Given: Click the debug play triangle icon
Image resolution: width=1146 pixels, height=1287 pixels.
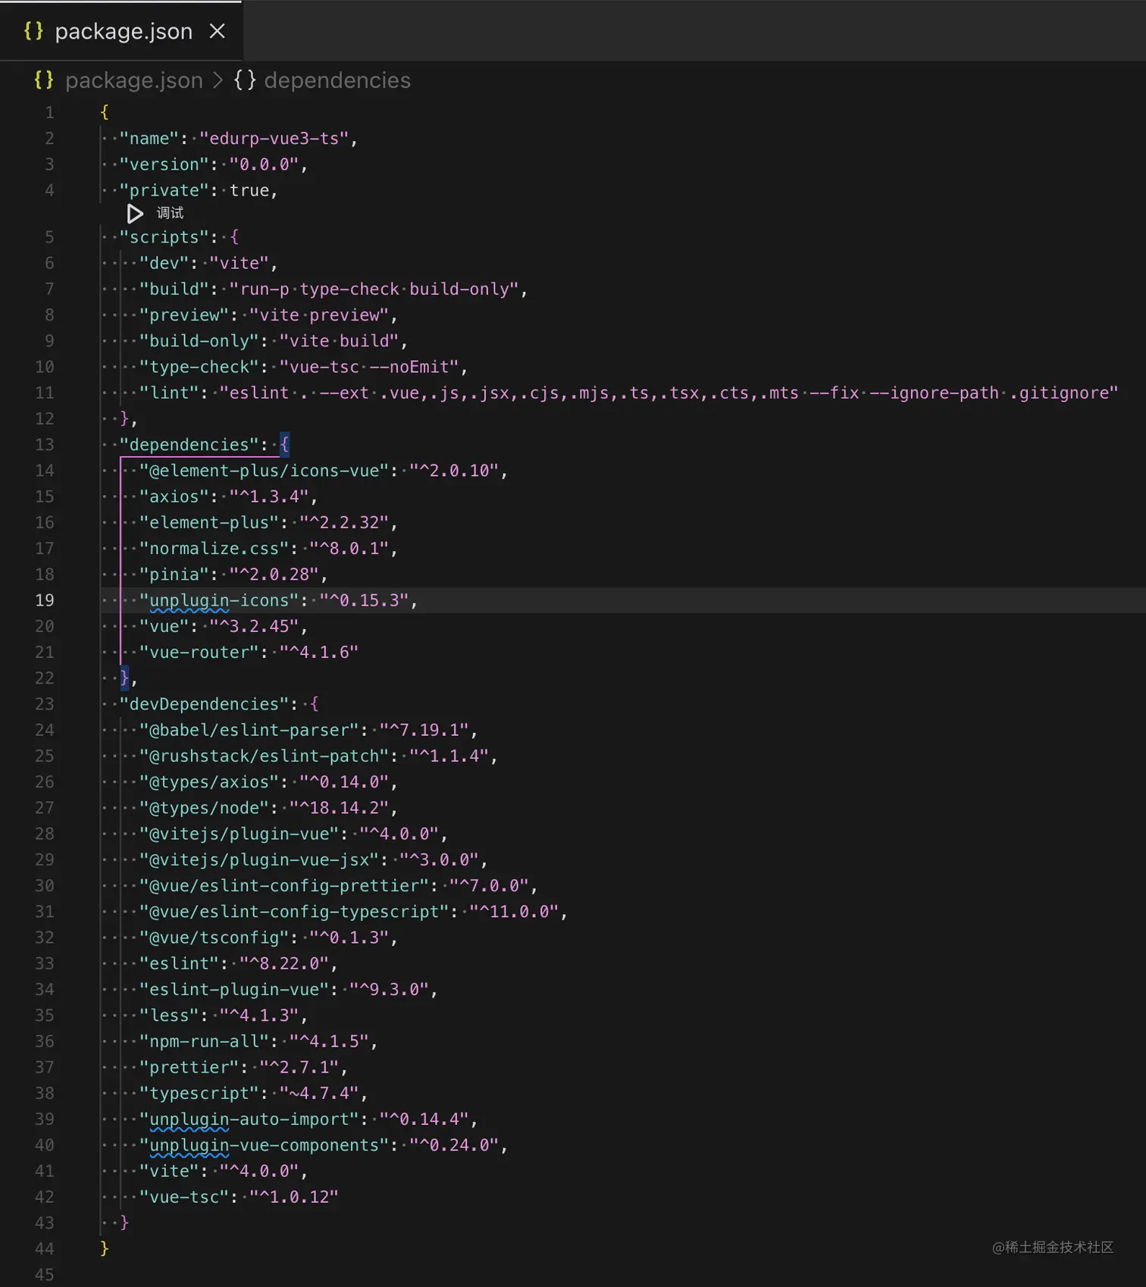Looking at the screenshot, I should [x=135, y=214].
